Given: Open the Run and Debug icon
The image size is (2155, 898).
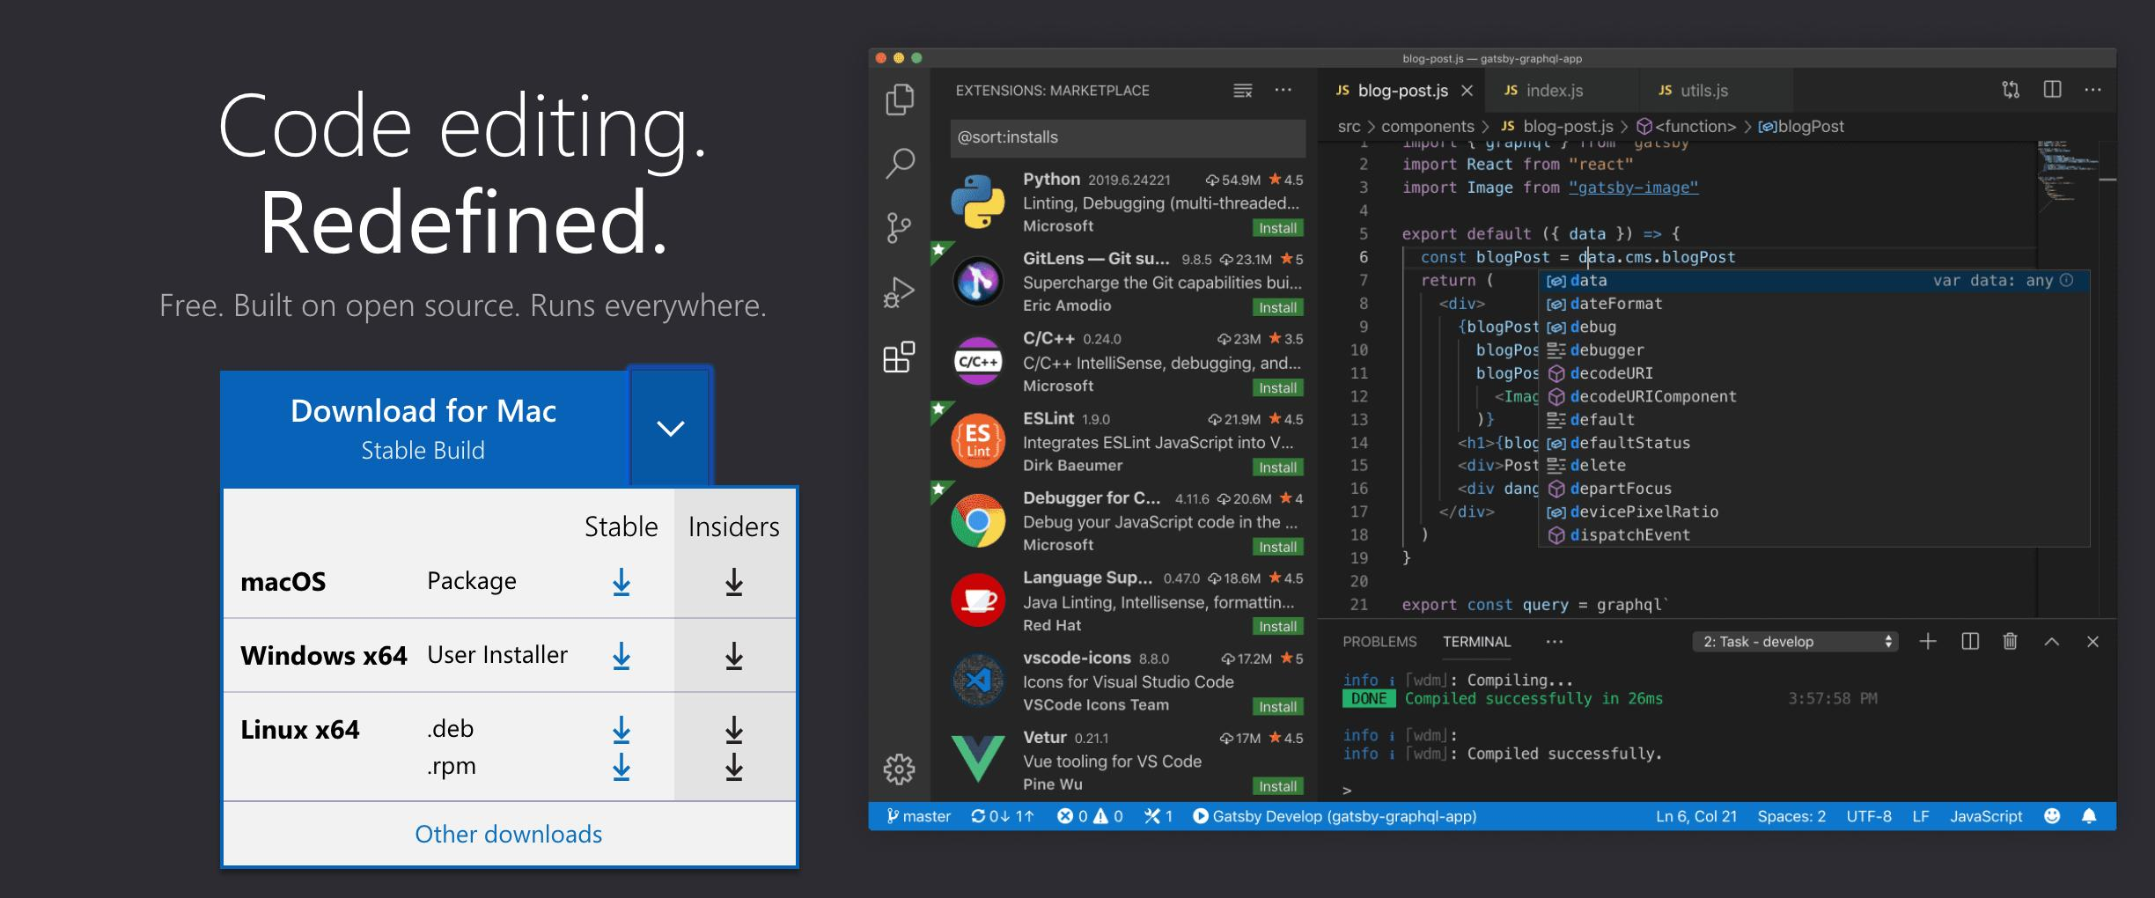Looking at the screenshot, I should click(899, 292).
